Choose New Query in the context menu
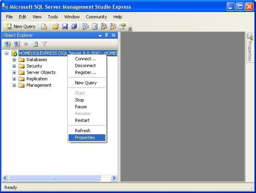256x193 pixels. pyautogui.click(x=87, y=83)
